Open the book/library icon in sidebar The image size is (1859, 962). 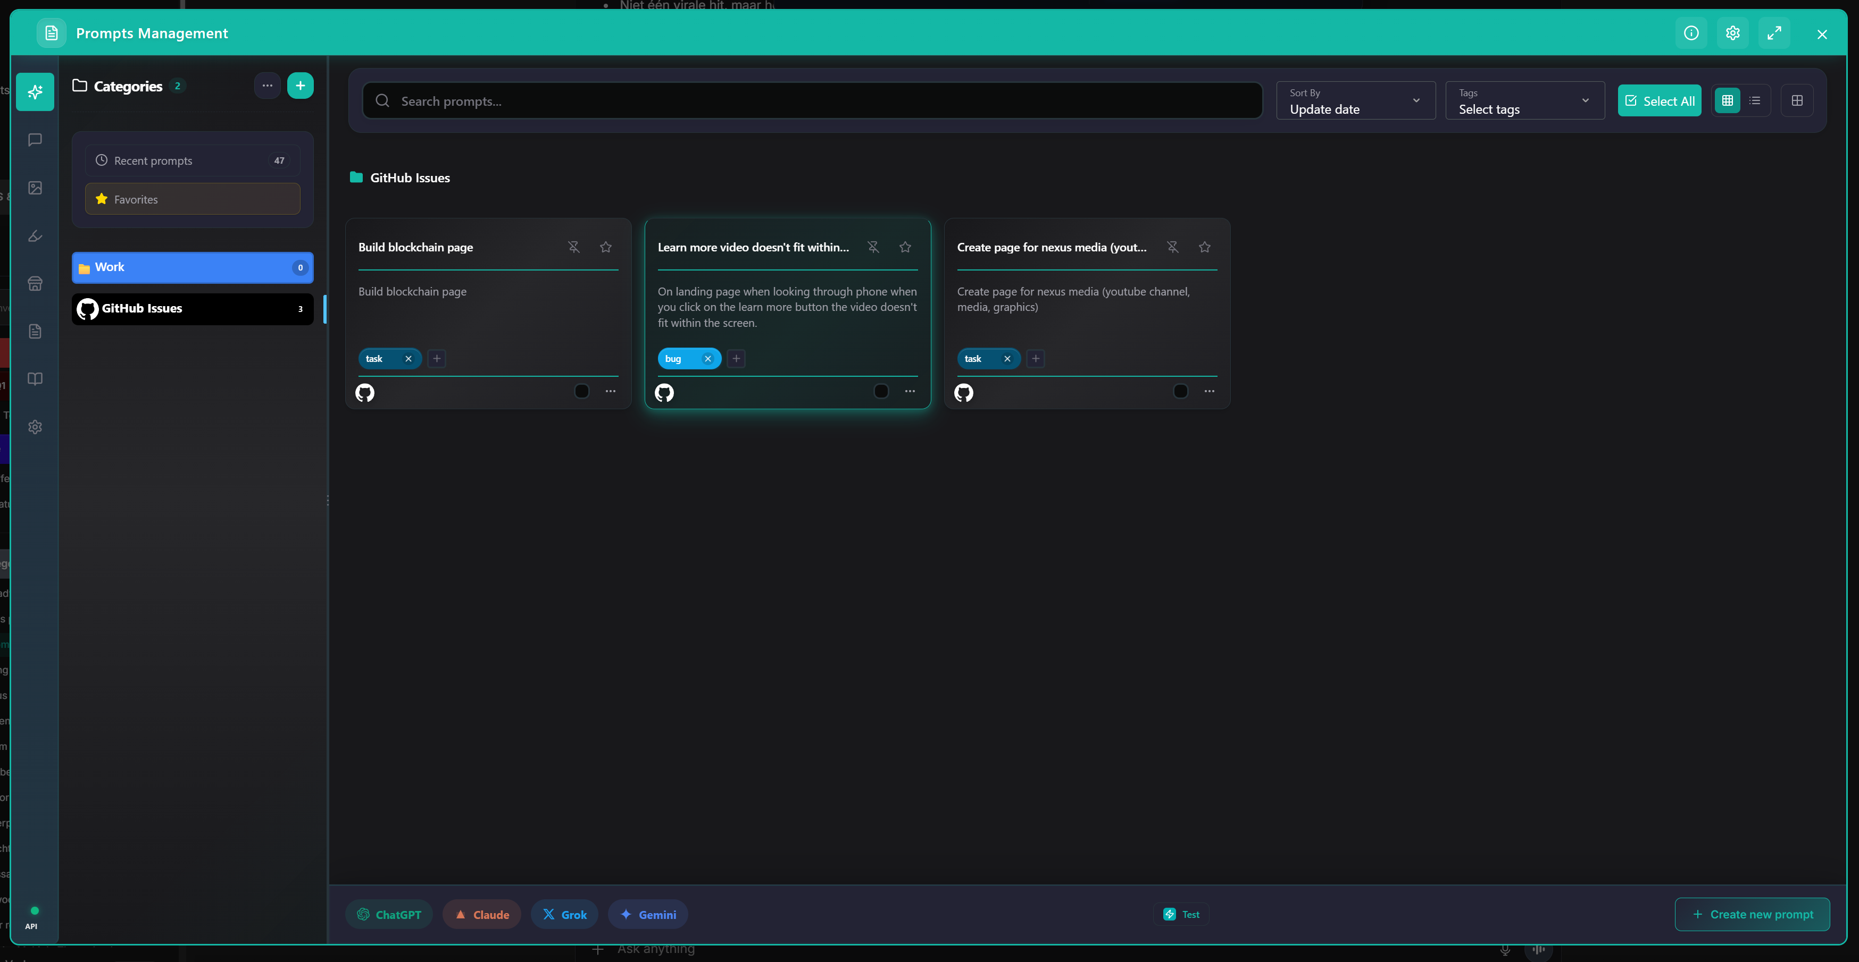pyautogui.click(x=35, y=378)
